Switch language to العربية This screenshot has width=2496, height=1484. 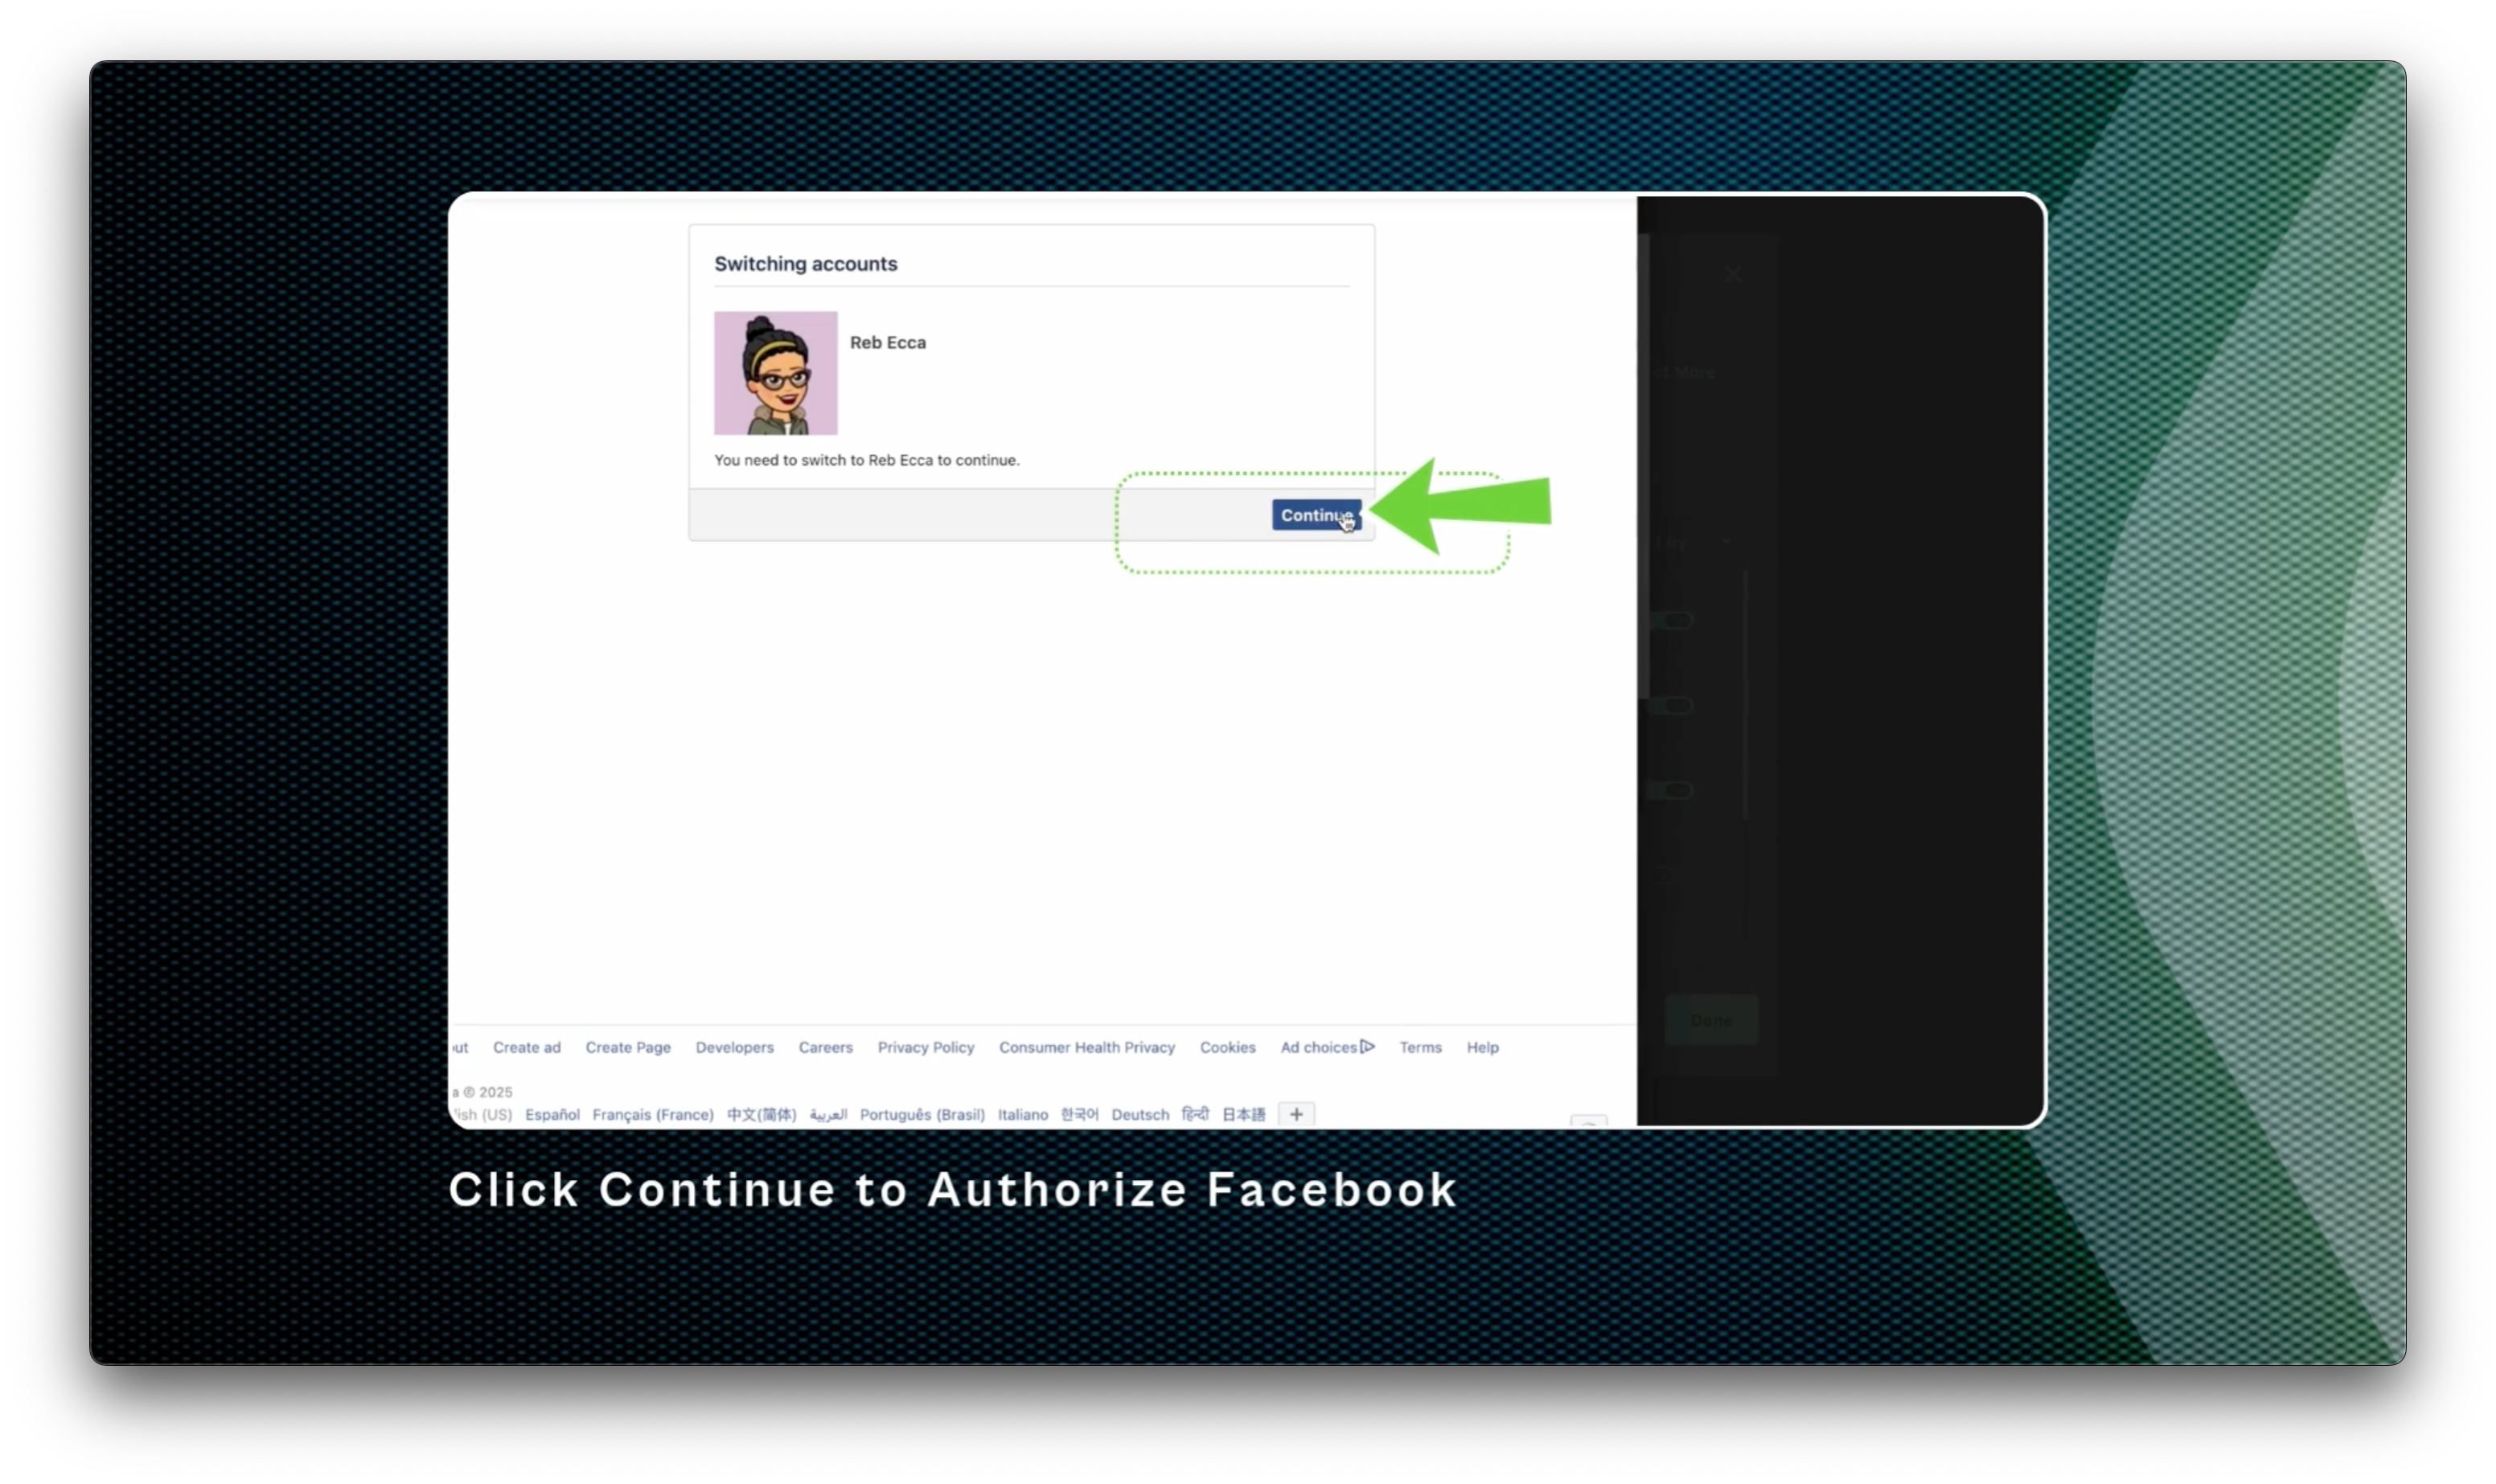tap(828, 1114)
